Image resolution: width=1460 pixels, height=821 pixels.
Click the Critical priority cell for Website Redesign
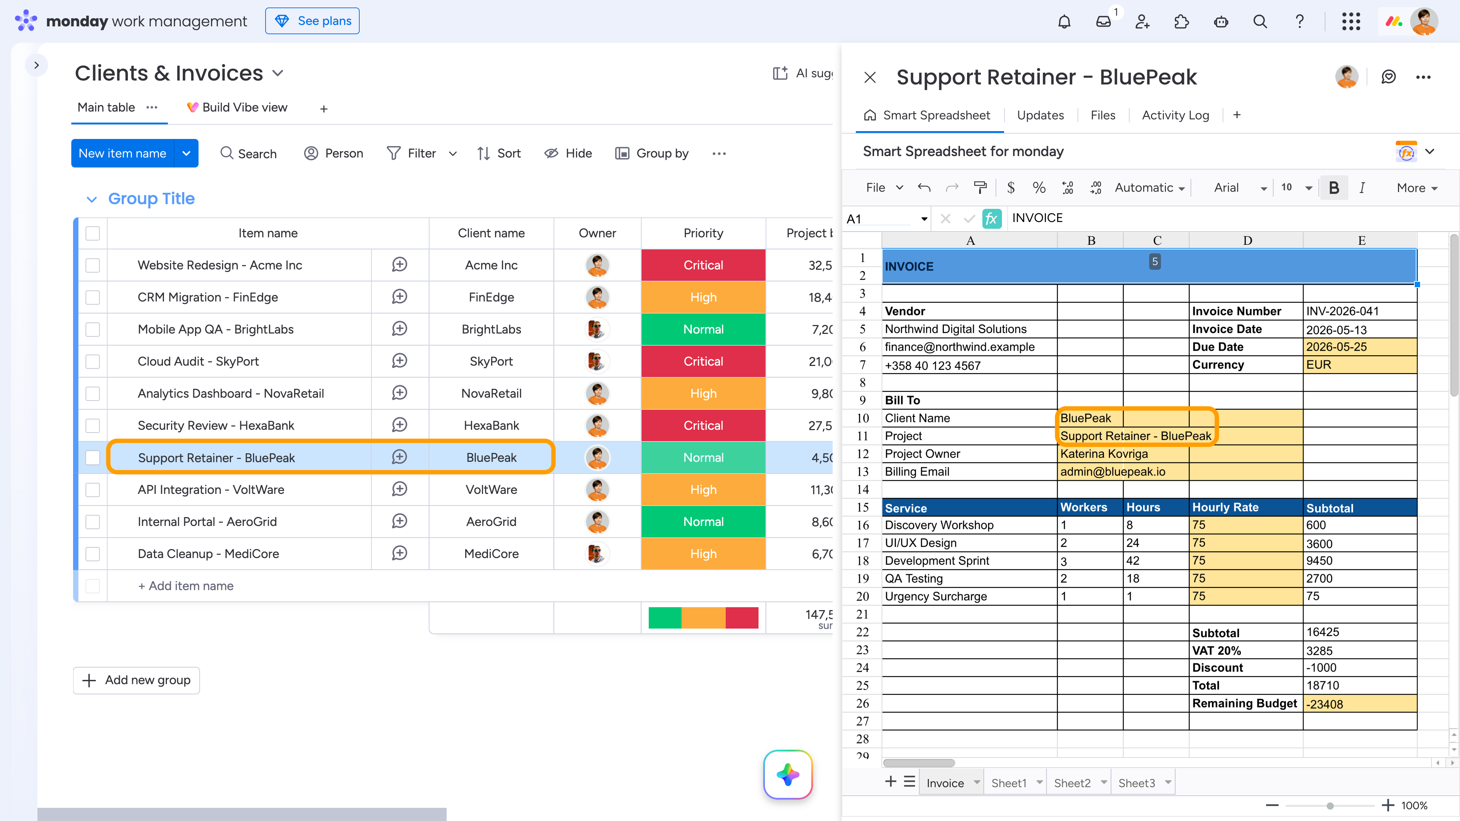pyautogui.click(x=703, y=265)
